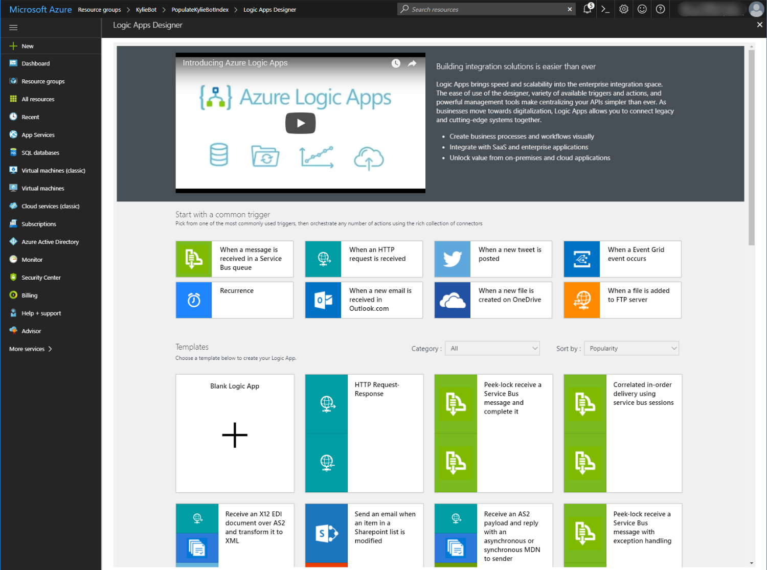Select the OneDrive new file trigger icon
This screenshot has width=767, height=570.
[x=453, y=300]
